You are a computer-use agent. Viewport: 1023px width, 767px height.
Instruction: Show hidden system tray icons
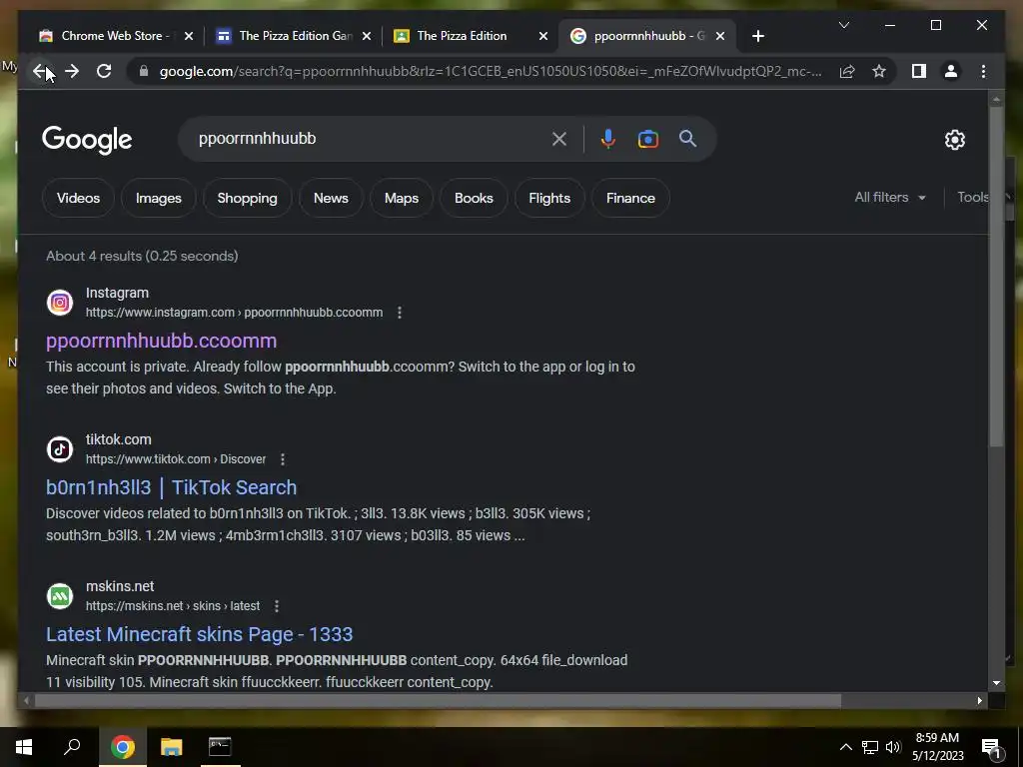845,747
